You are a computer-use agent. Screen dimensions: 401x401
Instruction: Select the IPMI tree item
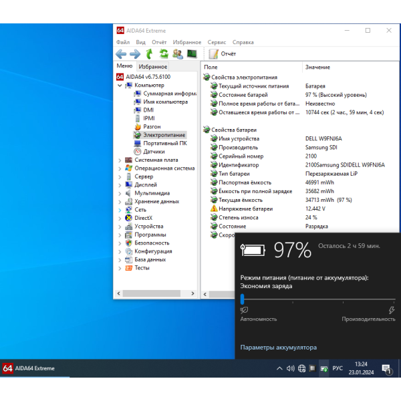point(144,118)
